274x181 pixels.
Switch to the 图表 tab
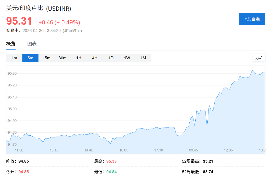(x=32, y=44)
